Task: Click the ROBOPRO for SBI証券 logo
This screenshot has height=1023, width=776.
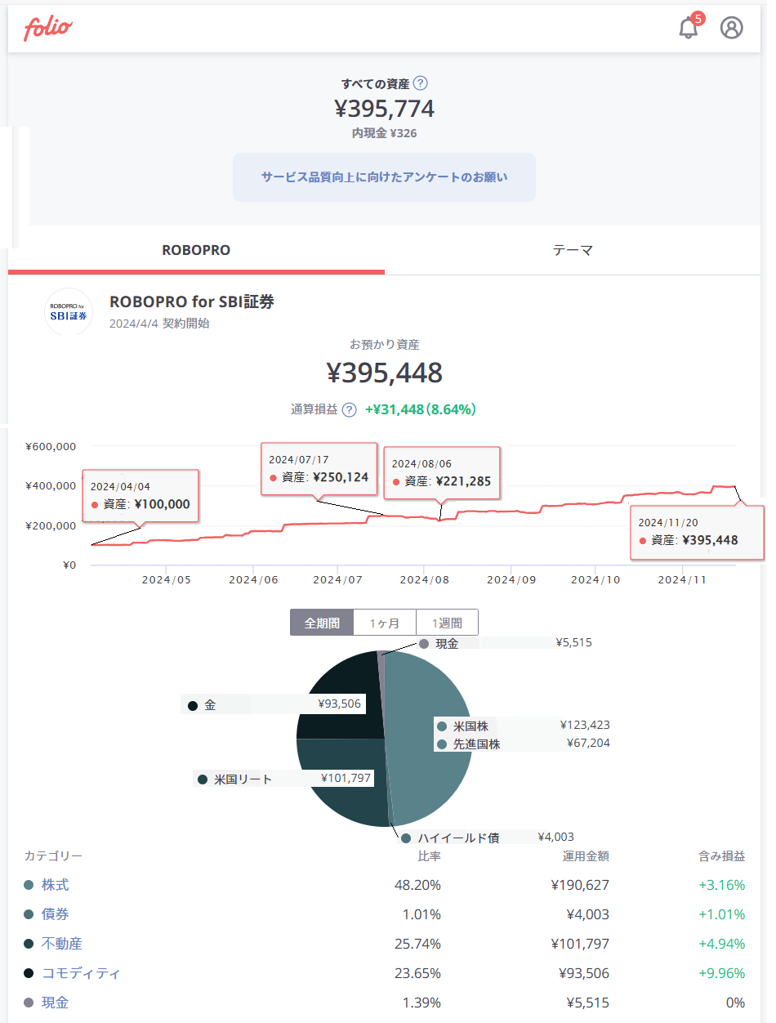Action: point(69,311)
